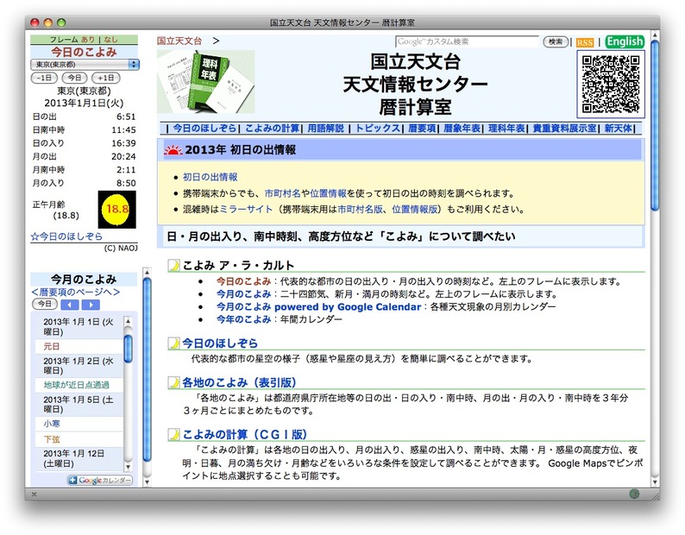685x535 pixels.
Task: Open トピックス in navigation bar
Action: coord(378,128)
